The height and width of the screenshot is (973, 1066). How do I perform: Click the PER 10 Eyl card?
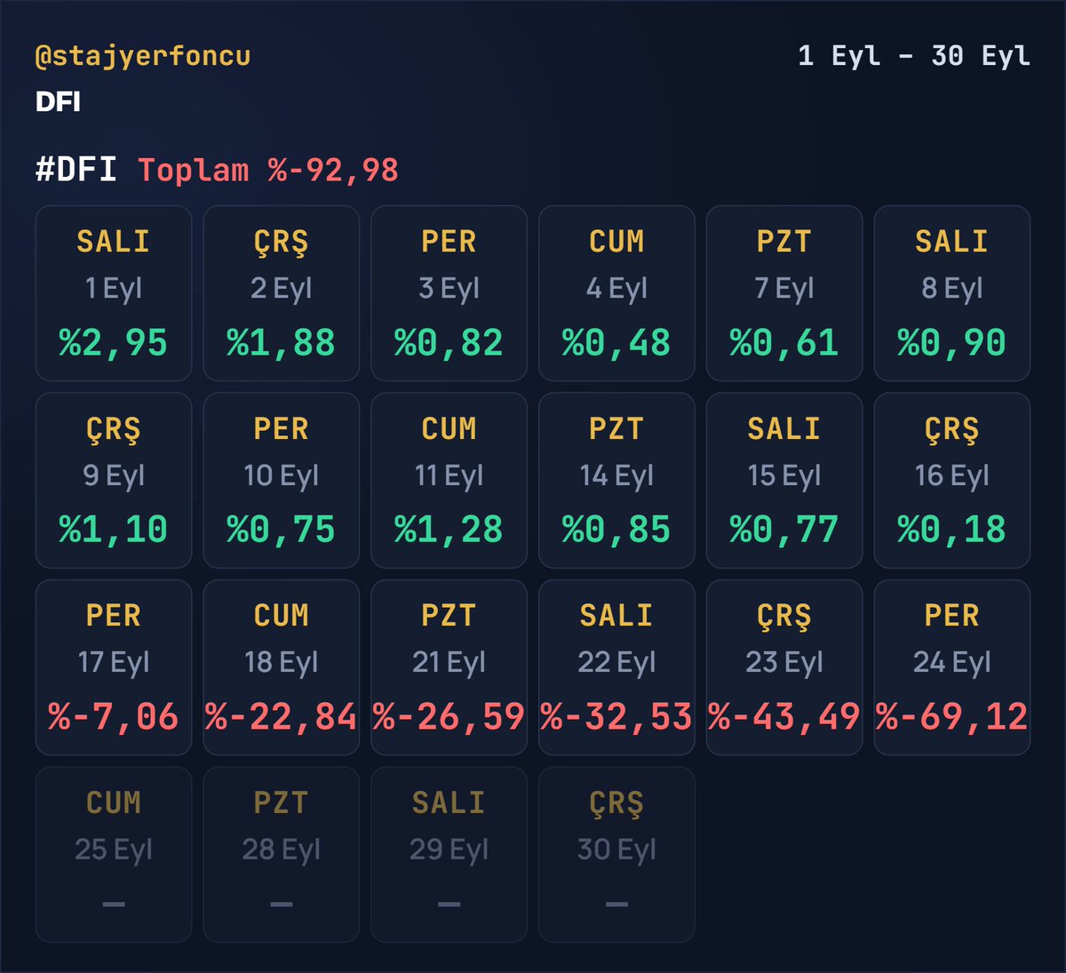(x=282, y=481)
